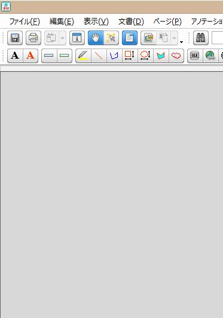The width and height of the screenshot is (223, 318).
Task: Click the DW application icon in title bar
Action: (6, 7)
